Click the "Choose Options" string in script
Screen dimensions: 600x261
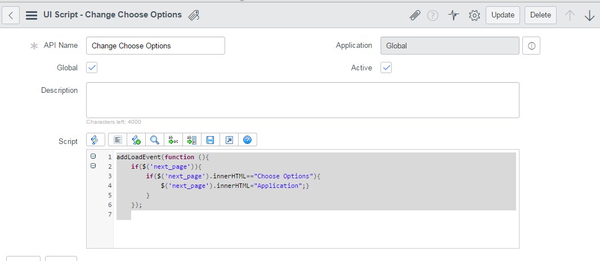(284, 176)
